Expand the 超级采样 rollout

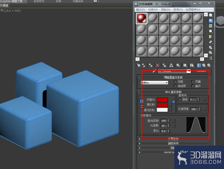tap(173, 143)
